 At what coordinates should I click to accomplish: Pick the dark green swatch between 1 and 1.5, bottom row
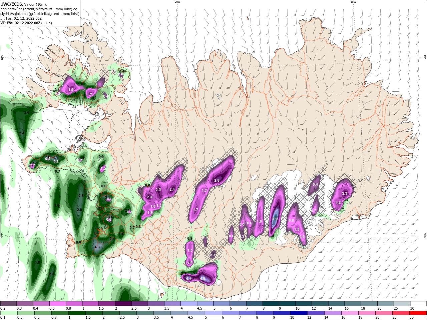(x=77, y=313)
